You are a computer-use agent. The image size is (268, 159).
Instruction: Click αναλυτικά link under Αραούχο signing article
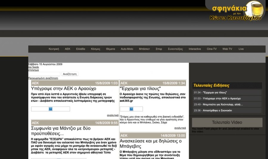(113, 115)
